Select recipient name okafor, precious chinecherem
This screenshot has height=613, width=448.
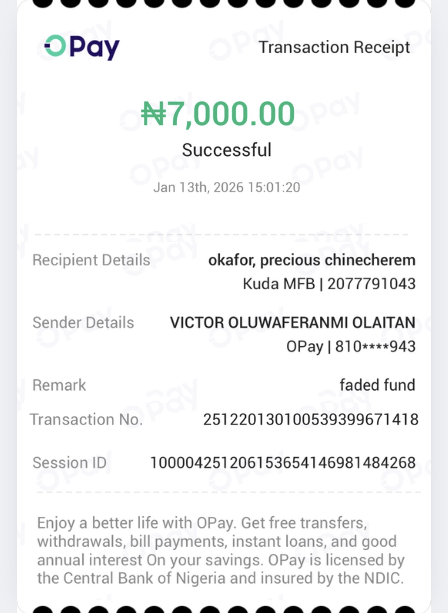click(312, 260)
